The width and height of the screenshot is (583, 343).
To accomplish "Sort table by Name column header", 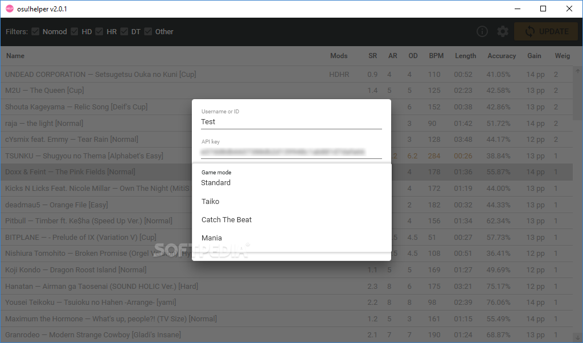I will tap(15, 56).
